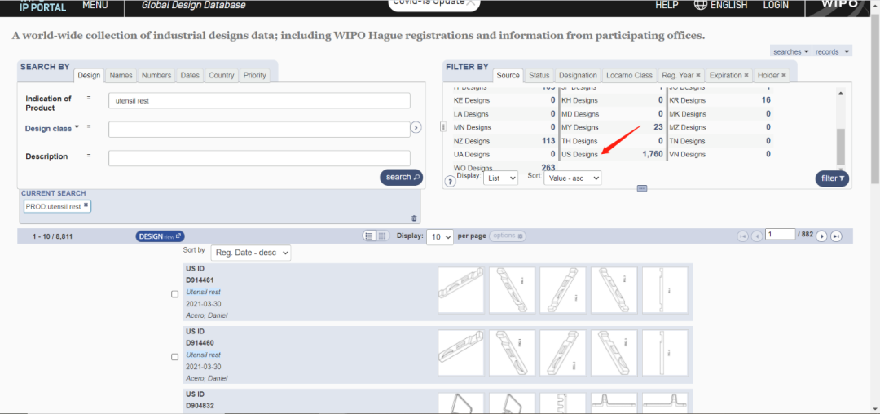Click the filter button
Viewport: 880px width, 414px height.
tap(832, 178)
